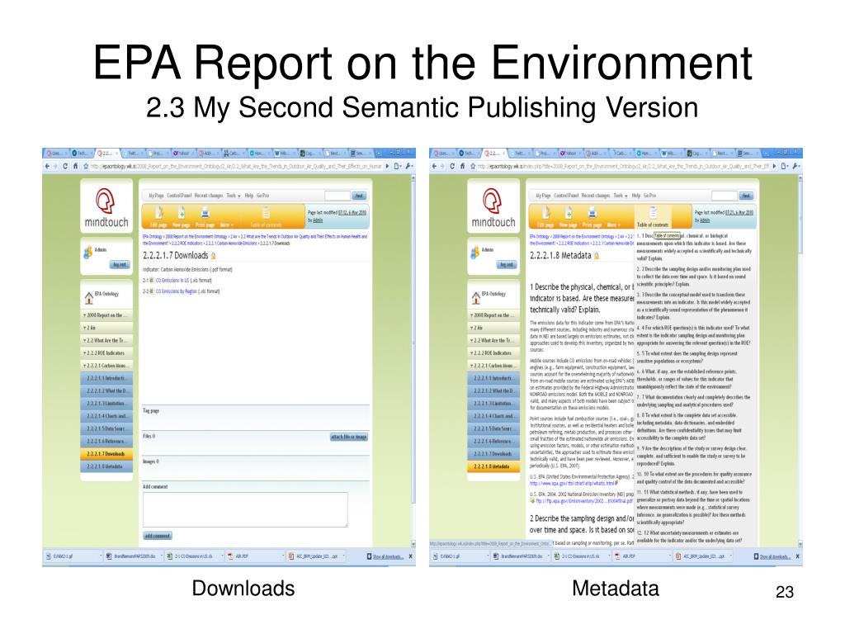Click URL address bar in Metadata window
Image resolution: width=845 pixels, height=634 pixels.
point(624,166)
